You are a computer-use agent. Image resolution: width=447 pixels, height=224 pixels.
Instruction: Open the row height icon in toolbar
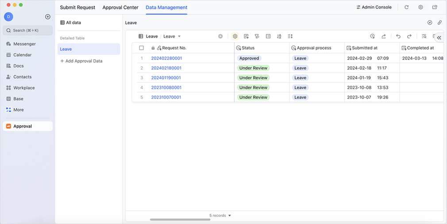click(290, 37)
